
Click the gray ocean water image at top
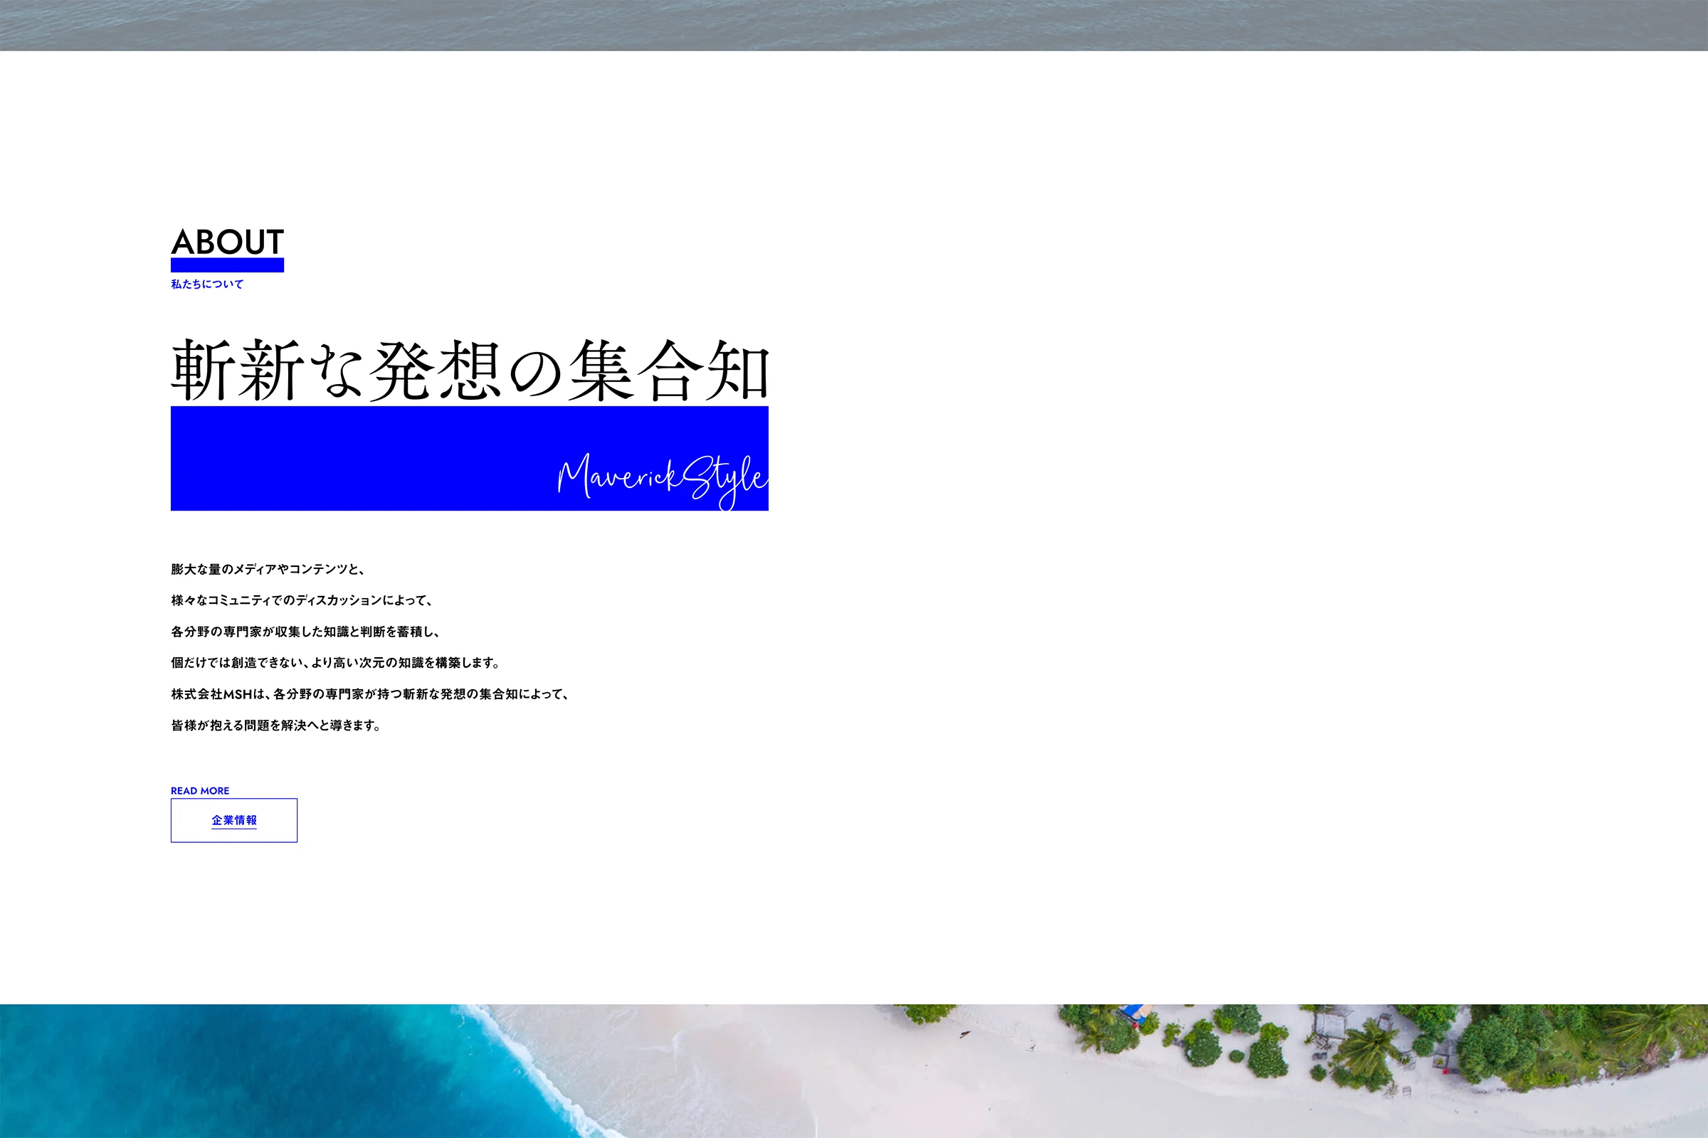[854, 25]
